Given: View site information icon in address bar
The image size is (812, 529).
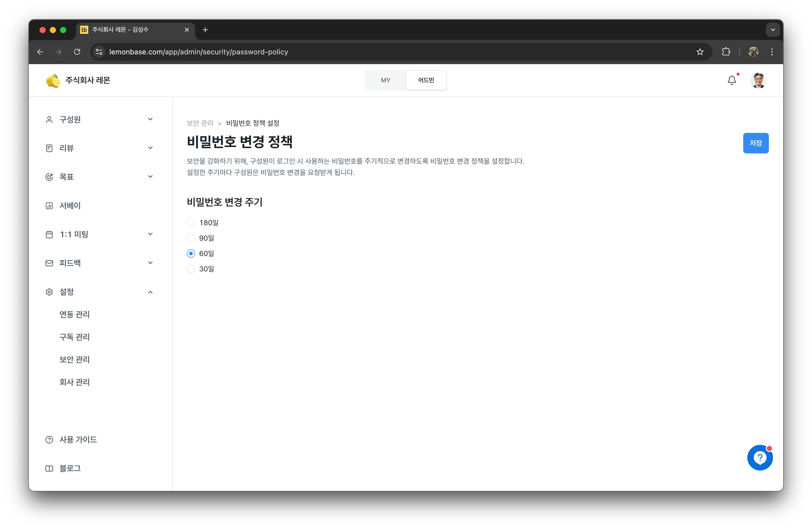Looking at the screenshot, I should [x=99, y=52].
